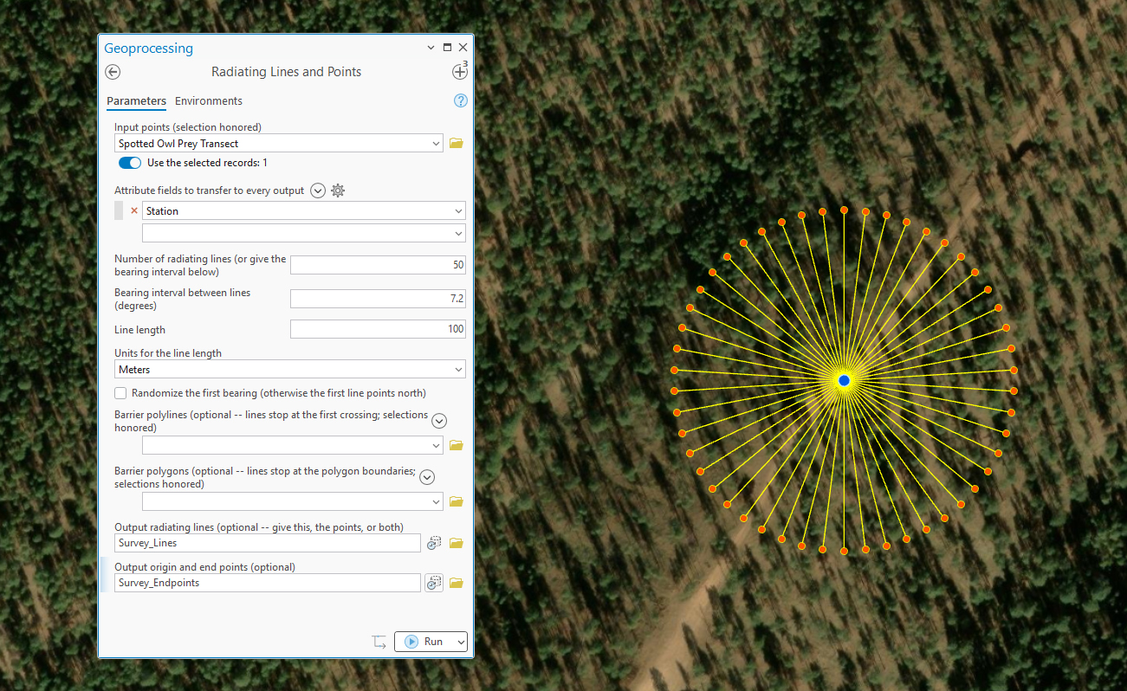Screen dimensions: 1127x691
Task: Click the Line length field
Action: pos(379,329)
